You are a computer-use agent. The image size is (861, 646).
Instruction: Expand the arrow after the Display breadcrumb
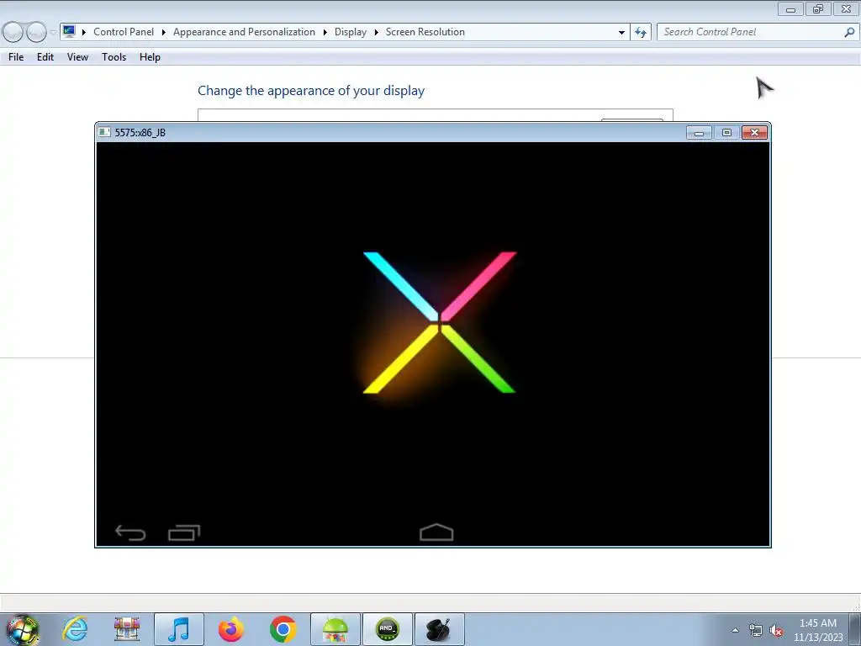click(376, 32)
